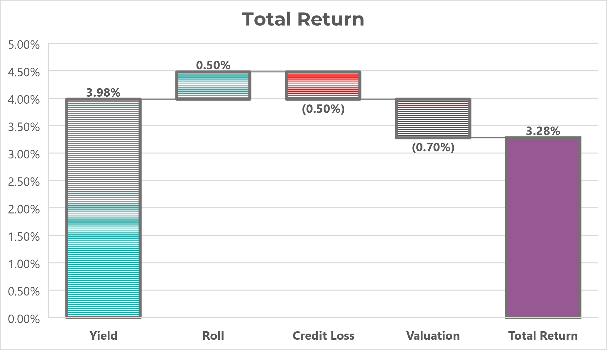
Task: Select the (0.70%) Valuation data label
Action: click(433, 147)
